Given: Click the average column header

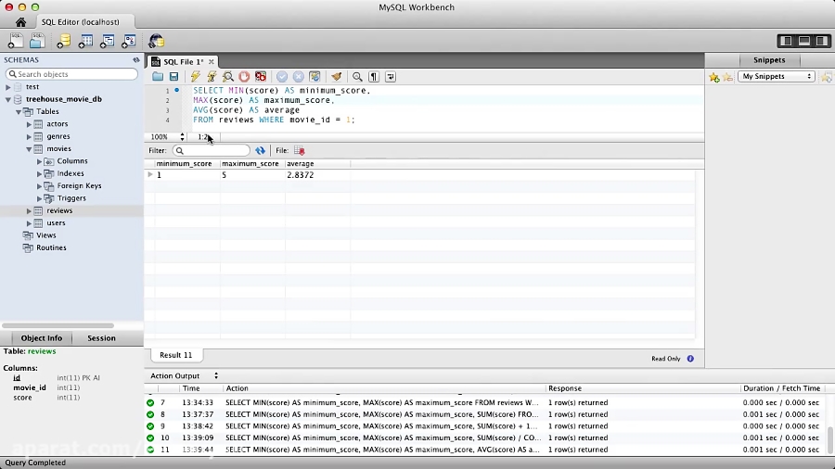Looking at the screenshot, I should tap(317, 164).
